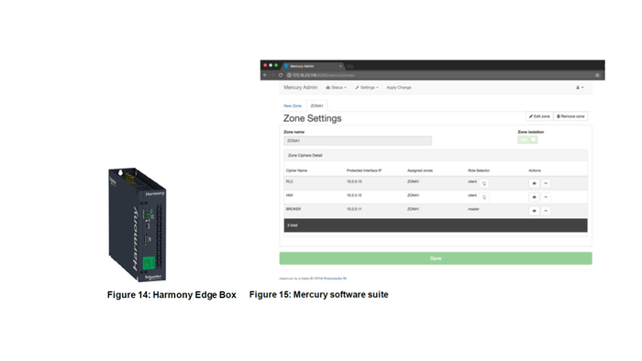This screenshot has width=642, height=361.
Task: Remove PLC cipher with minus button
Action: point(546,183)
